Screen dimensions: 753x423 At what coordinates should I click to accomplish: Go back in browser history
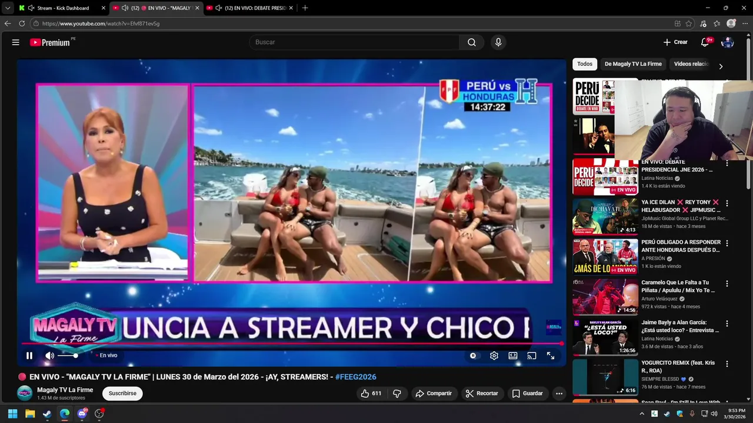[x=8, y=23]
